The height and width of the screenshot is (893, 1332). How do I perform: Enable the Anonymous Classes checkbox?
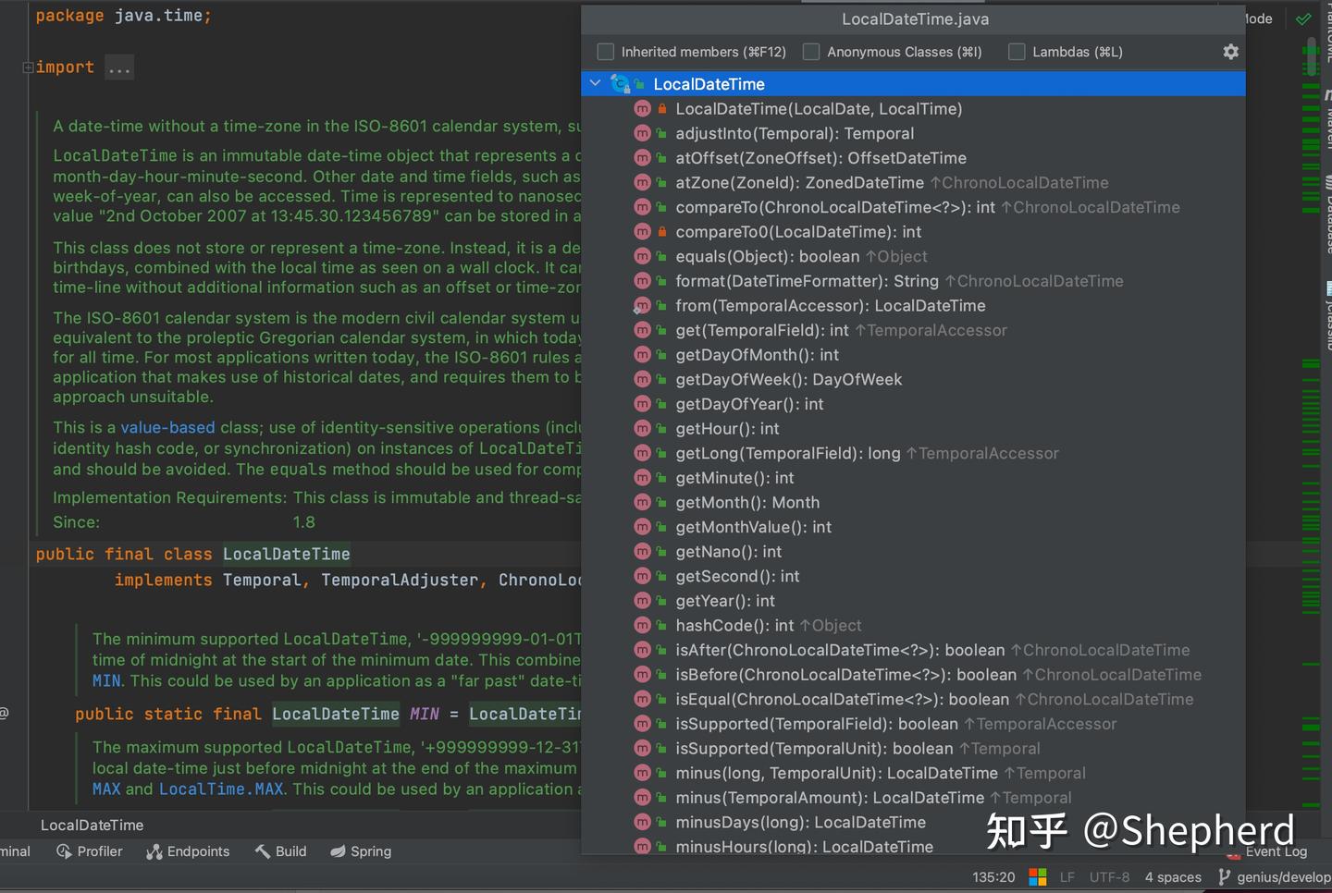811,52
